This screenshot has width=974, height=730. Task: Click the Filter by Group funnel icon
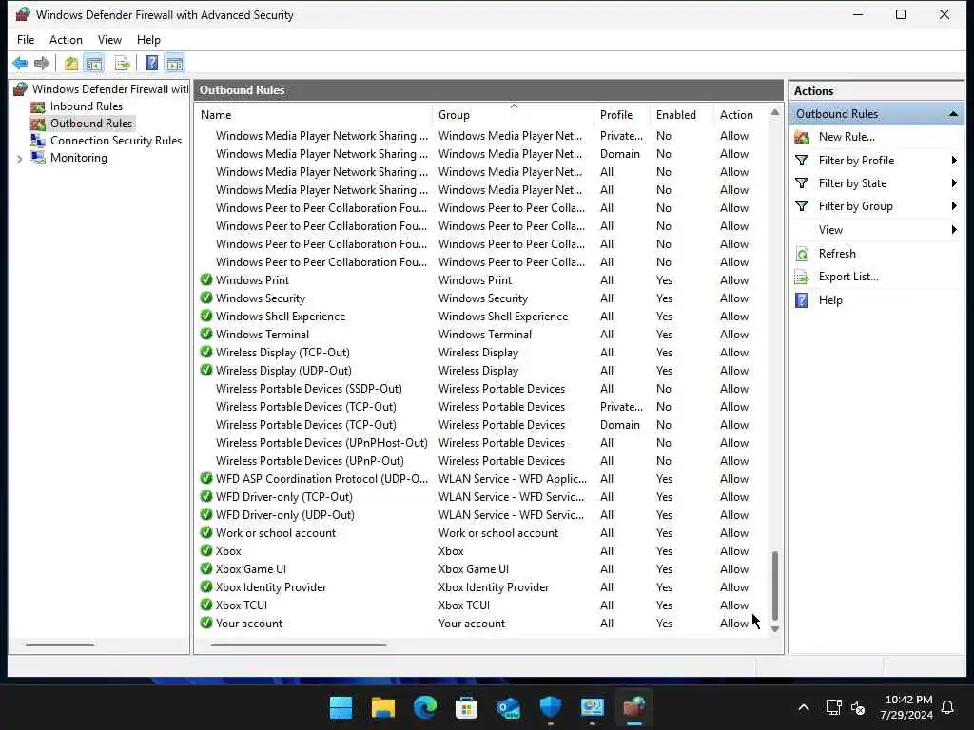(802, 206)
